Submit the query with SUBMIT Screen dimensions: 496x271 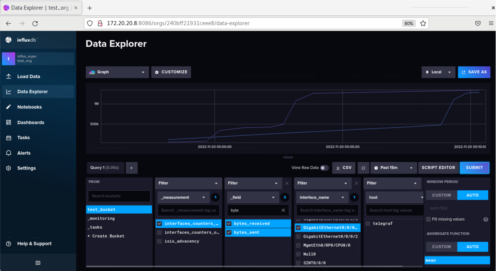click(474, 168)
